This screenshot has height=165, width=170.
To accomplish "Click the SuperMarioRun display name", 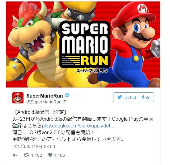I will tap(45, 96).
